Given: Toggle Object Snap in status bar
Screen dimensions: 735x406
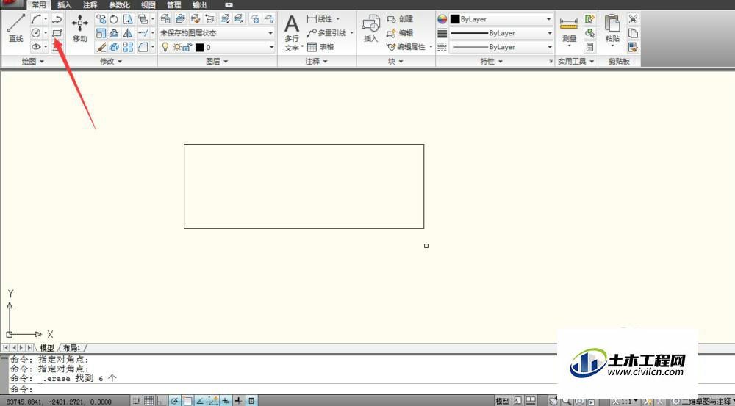Looking at the screenshot, I should point(187,401).
